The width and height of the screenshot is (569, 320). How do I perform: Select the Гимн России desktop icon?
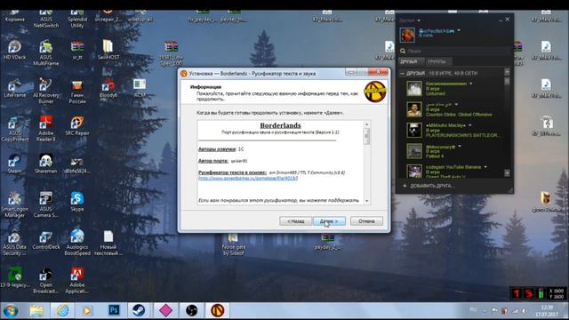point(77,91)
